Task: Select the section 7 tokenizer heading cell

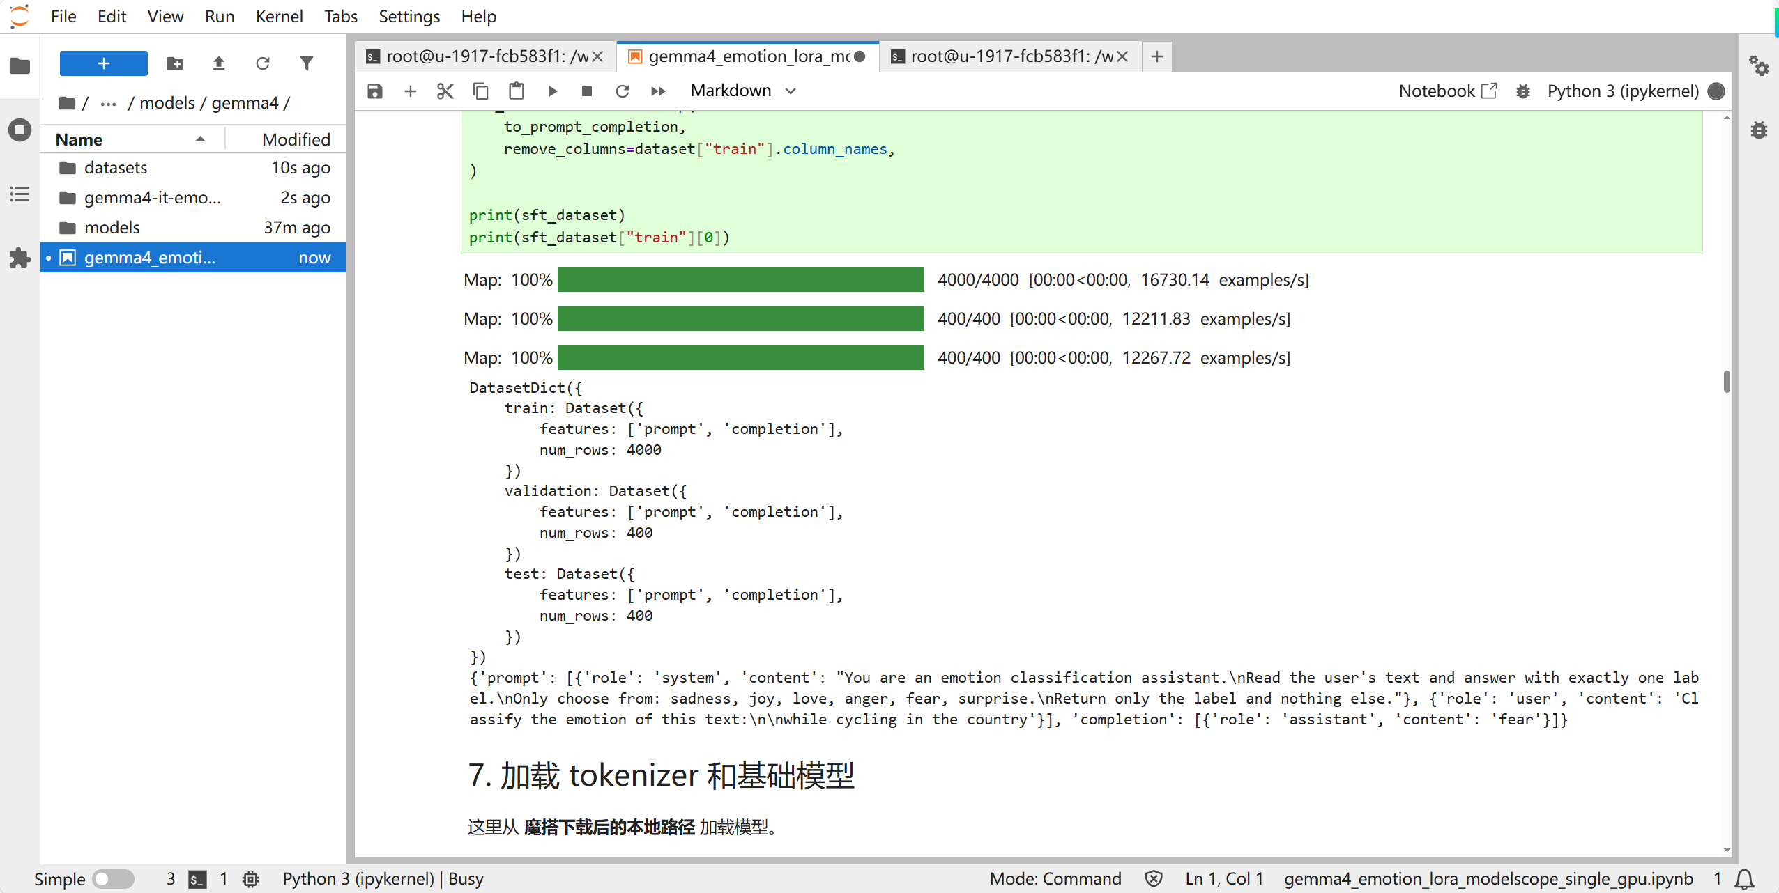Action: pos(661,775)
